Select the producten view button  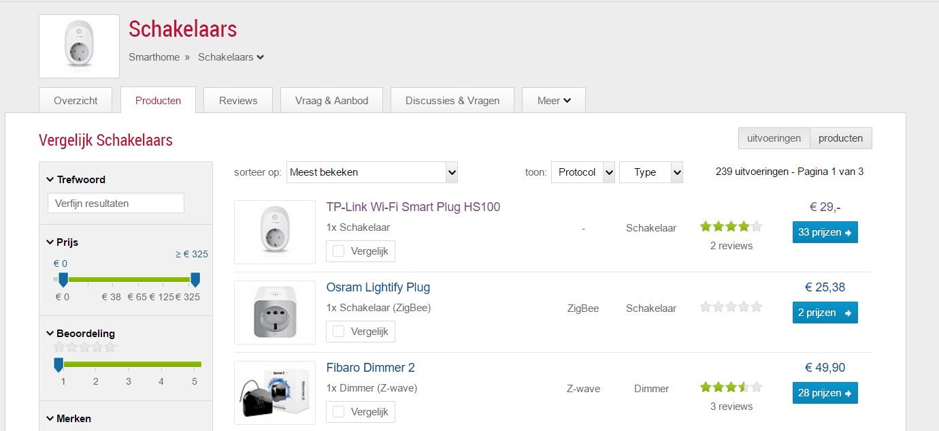tap(840, 138)
